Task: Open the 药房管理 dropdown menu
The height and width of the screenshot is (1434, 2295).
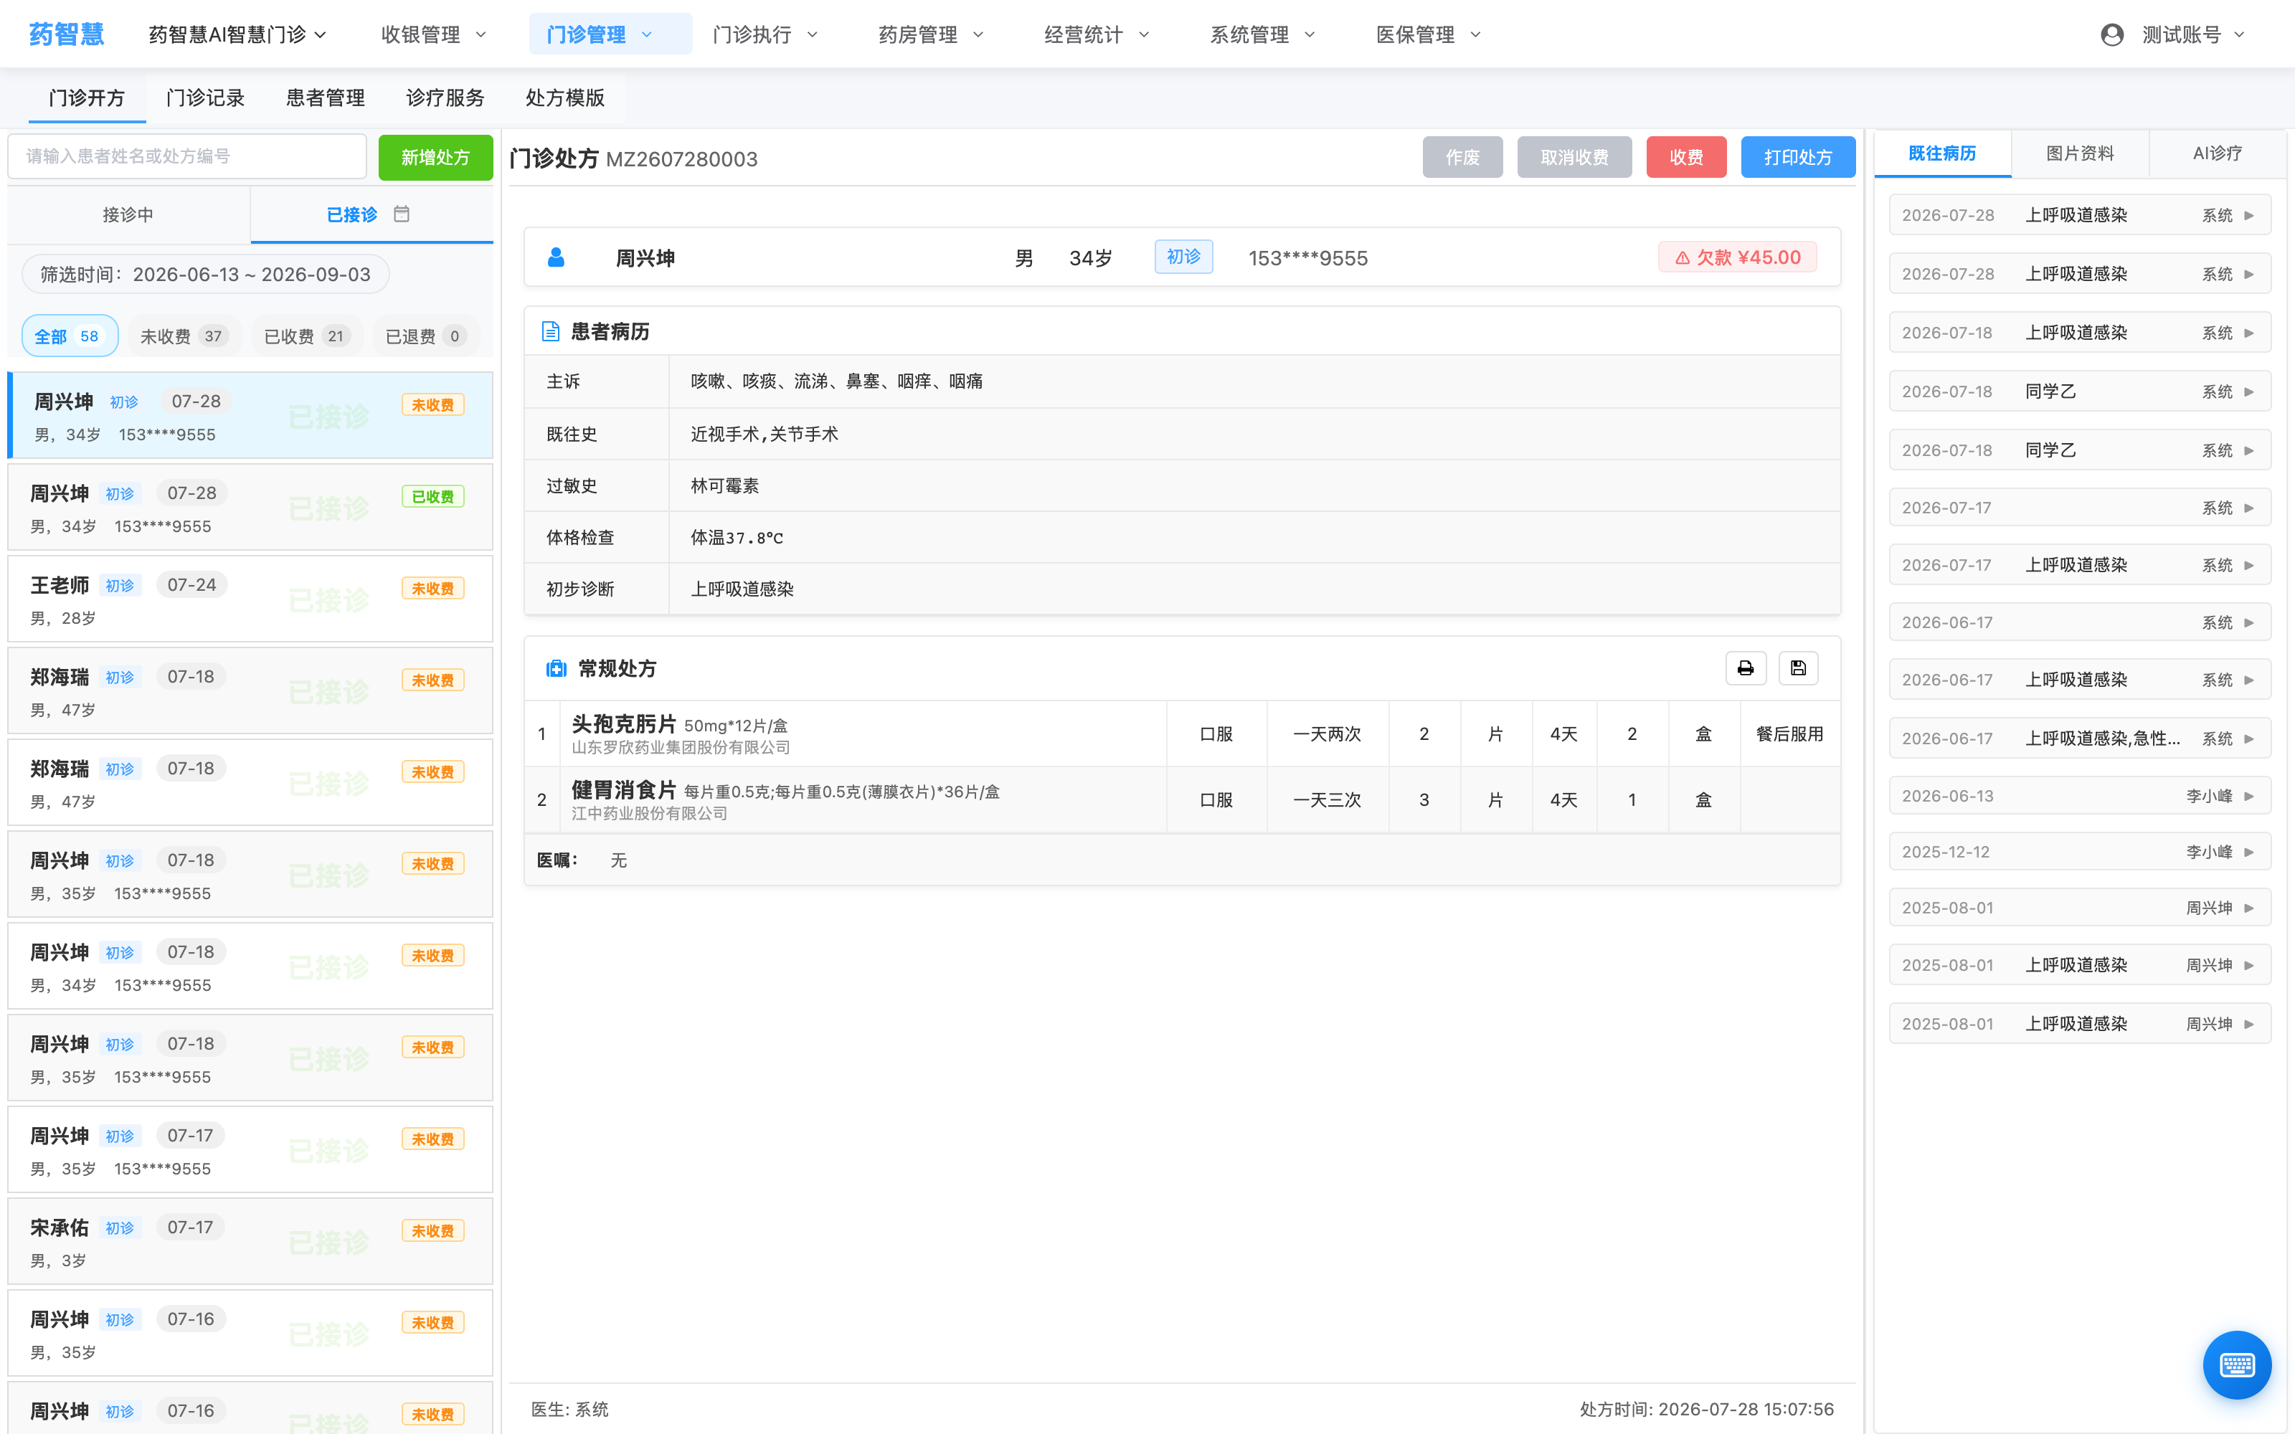Action: coord(932,35)
